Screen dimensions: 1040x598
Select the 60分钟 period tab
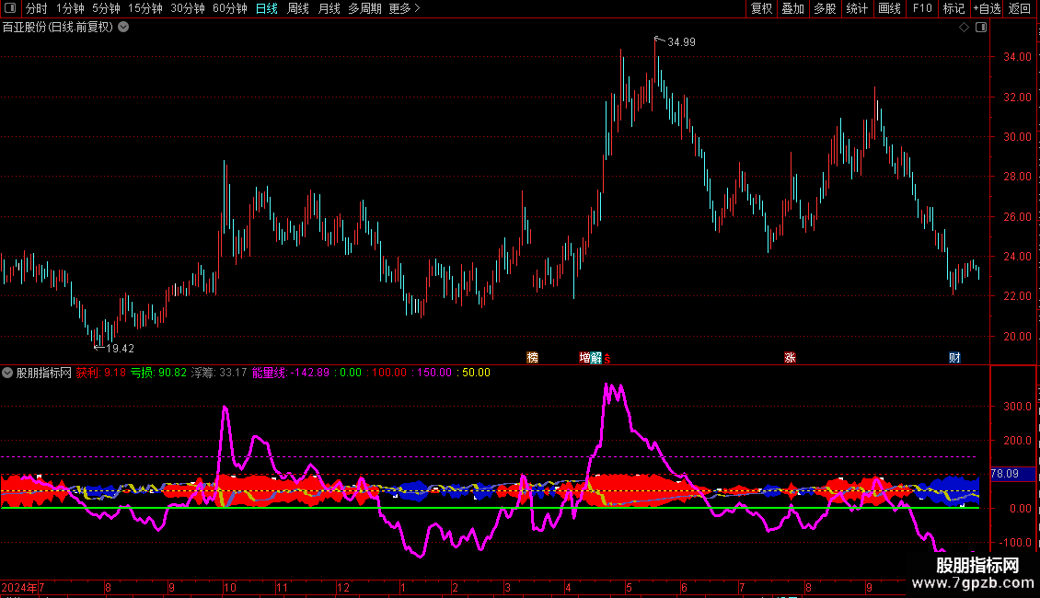(x=229, y=9)
